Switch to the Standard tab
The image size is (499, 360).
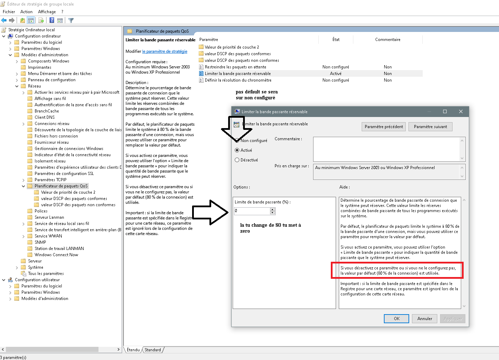pos(153,350)
